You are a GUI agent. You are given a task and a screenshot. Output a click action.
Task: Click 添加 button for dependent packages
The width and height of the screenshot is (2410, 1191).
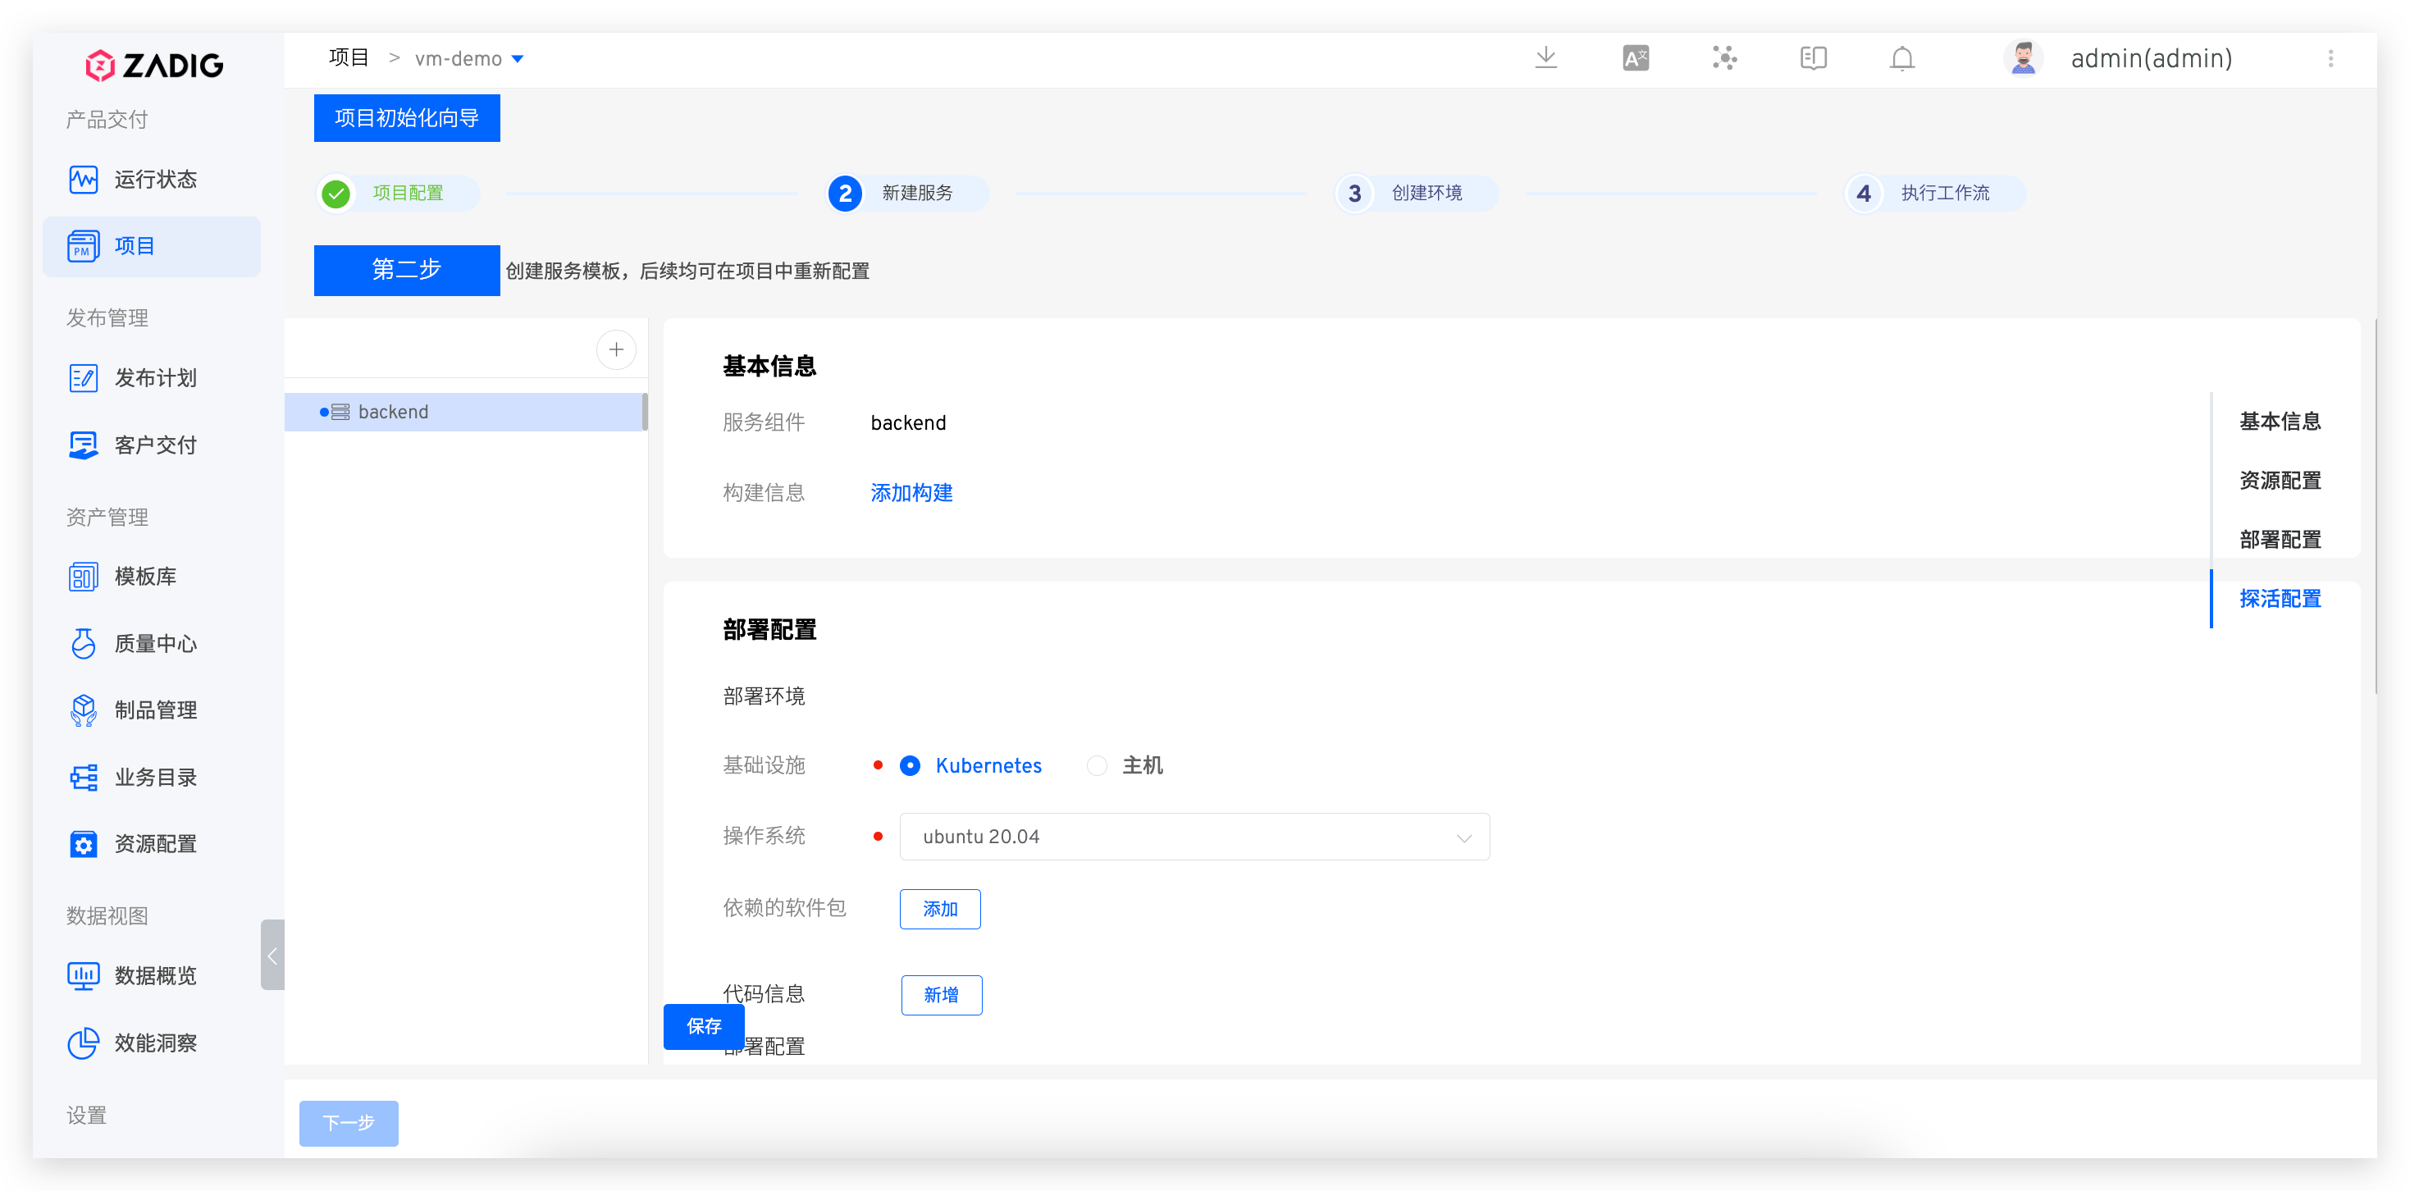coord(939,909)
